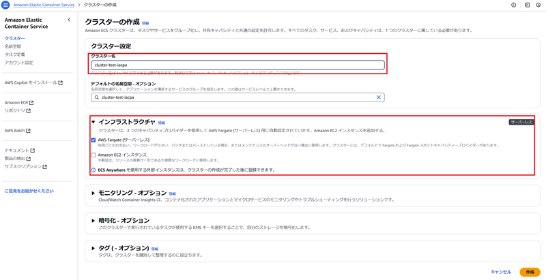Viewport: 546px width, 280px height.
Task: Click external link icon beside 製品の検出
Action: [x=29, y=159]
